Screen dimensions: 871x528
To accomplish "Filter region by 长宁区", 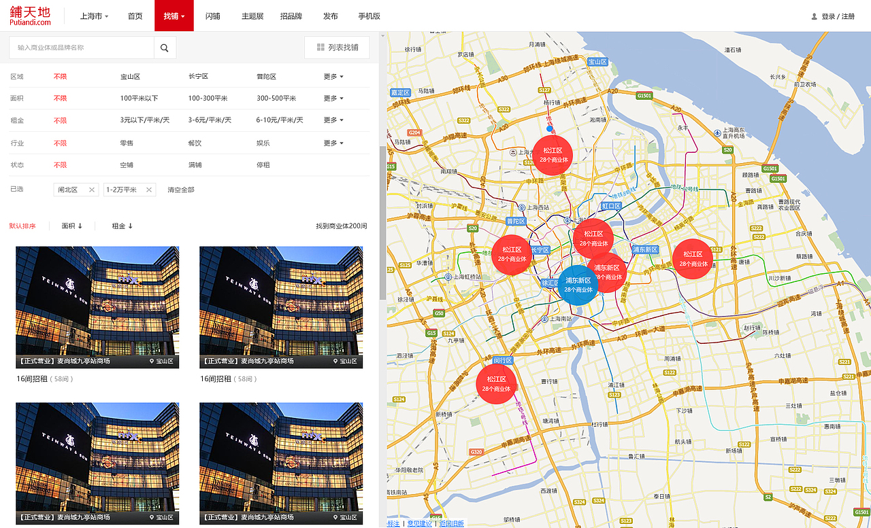I will [x=198, y=77].
